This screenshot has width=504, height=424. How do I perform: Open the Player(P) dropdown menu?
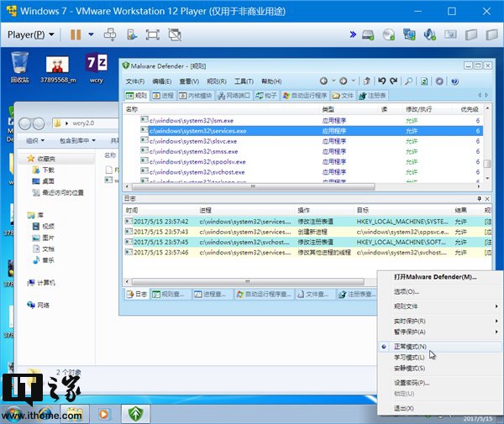coord(30,34)
